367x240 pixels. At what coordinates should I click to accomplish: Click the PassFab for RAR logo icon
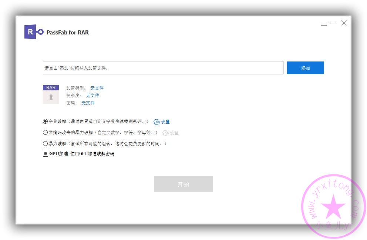click(x=34, y=32)
